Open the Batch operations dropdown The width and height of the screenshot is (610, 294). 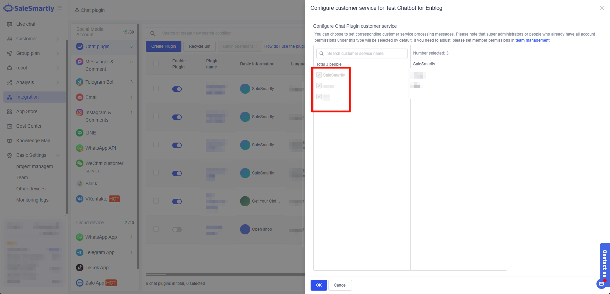(240, 46)
